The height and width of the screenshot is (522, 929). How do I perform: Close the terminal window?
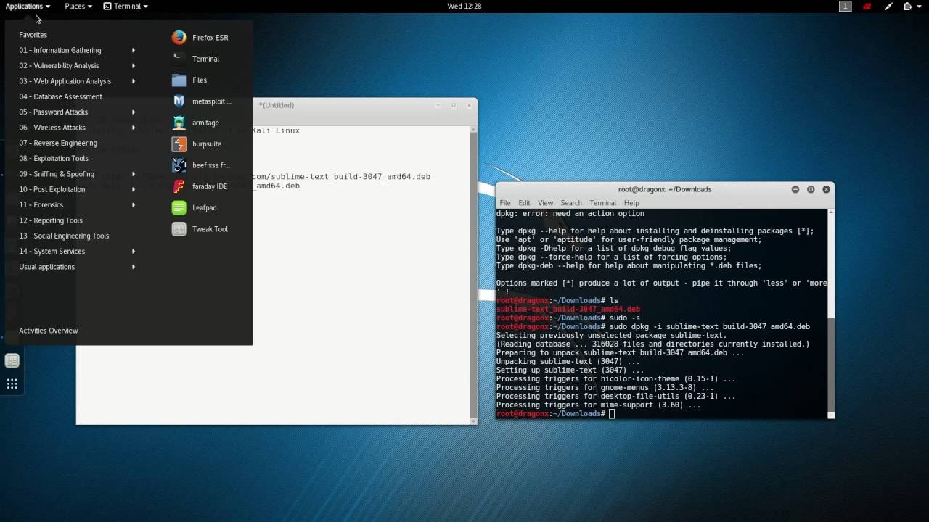tap(826, 189)
